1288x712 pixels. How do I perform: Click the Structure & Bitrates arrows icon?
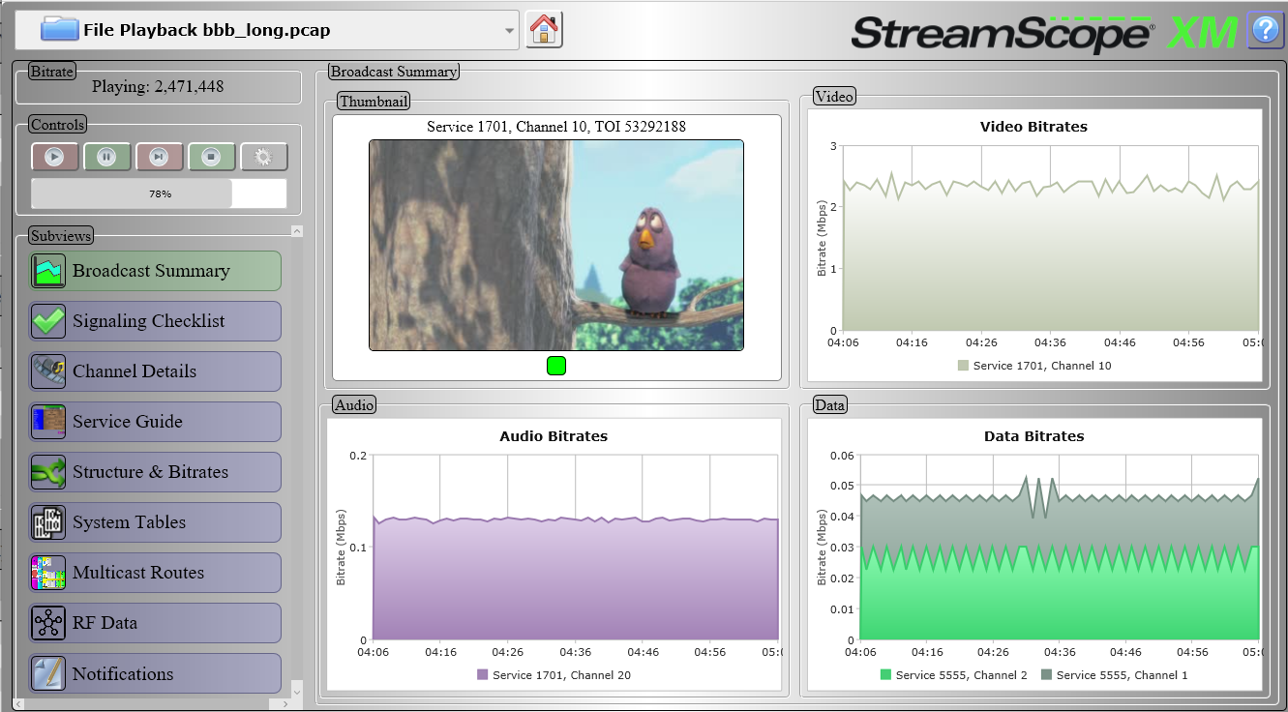(x=48, y=472)
